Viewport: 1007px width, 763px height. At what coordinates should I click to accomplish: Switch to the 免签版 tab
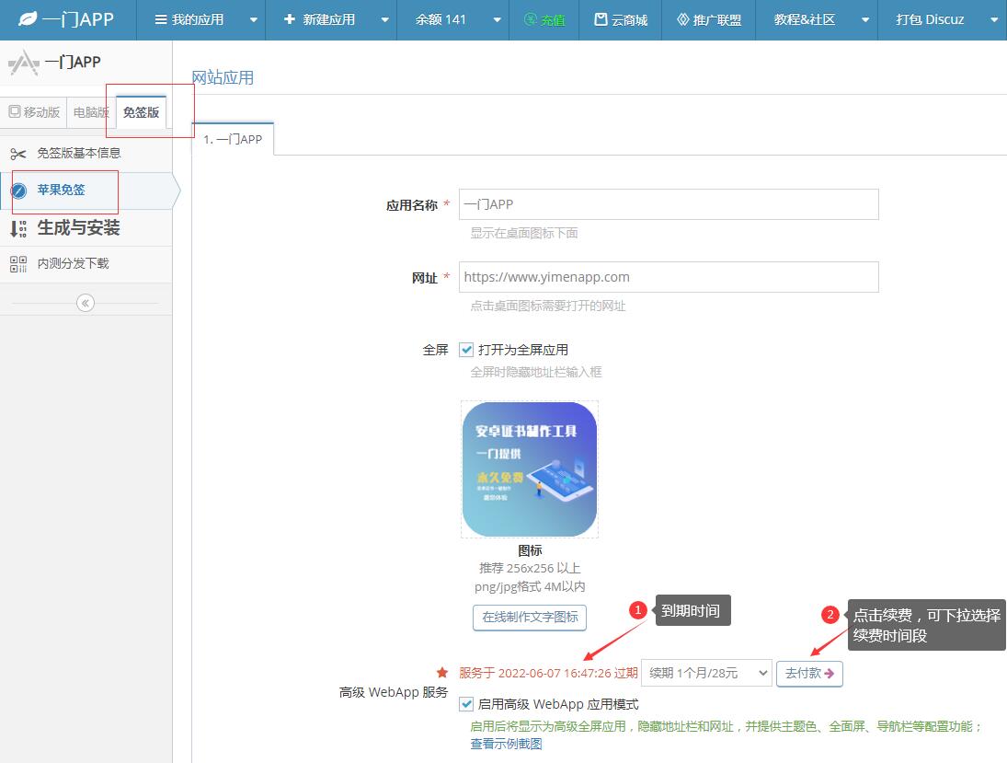pos(140,111)
